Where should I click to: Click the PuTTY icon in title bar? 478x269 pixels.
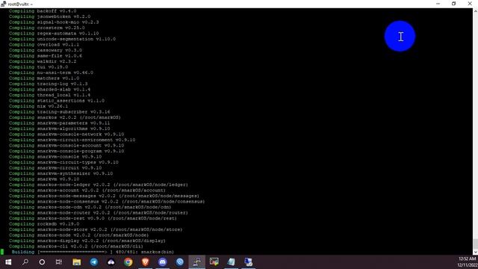(x=3, y=4)
